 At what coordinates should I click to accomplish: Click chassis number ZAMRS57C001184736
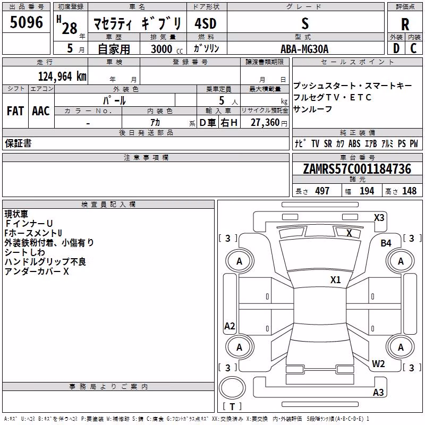[x=357, y=169]
